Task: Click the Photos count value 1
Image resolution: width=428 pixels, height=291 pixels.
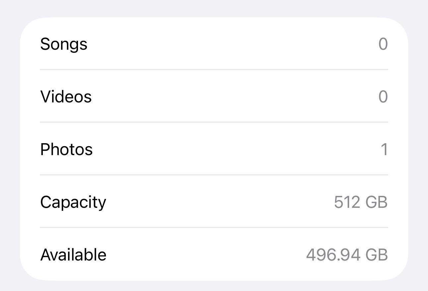Action: click(384, 149)
